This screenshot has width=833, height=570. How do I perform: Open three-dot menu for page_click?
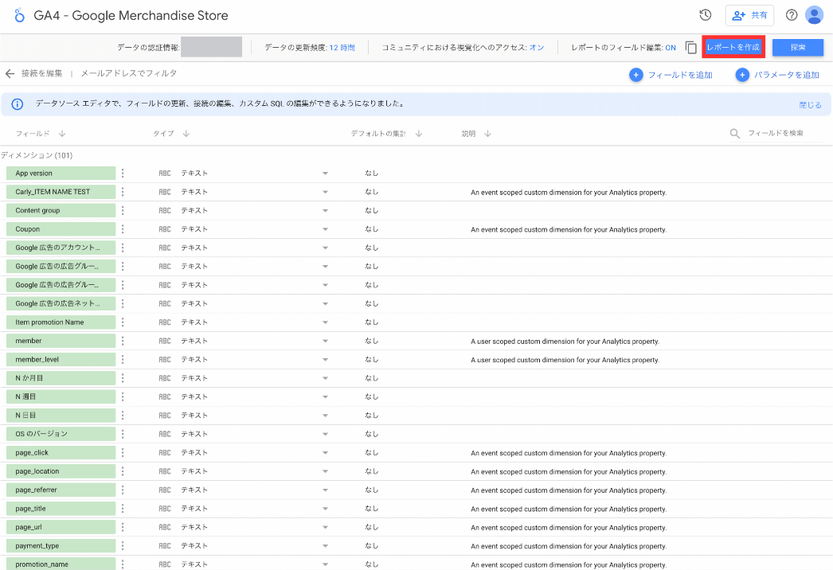click(123, 453)
